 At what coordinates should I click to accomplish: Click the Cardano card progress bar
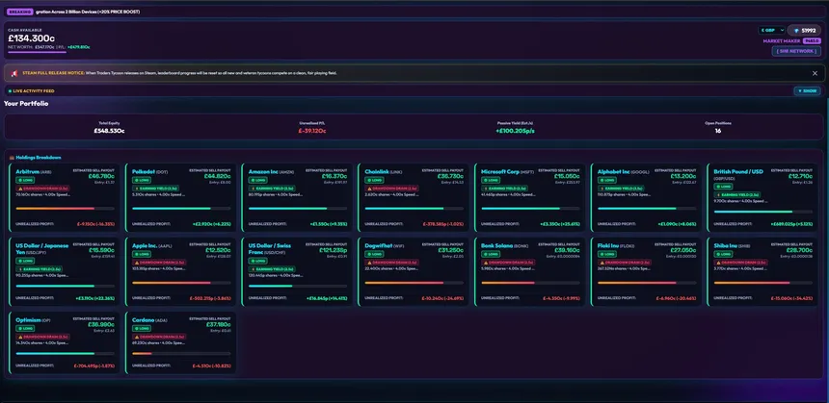181,353
